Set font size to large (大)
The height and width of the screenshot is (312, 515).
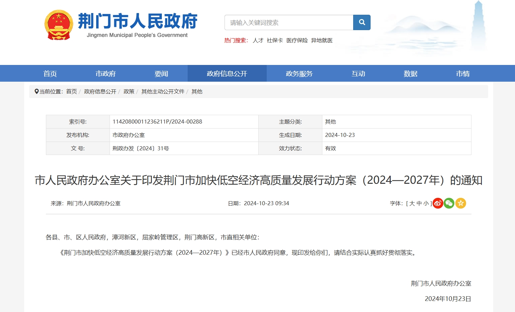click(x=412, y=204)
